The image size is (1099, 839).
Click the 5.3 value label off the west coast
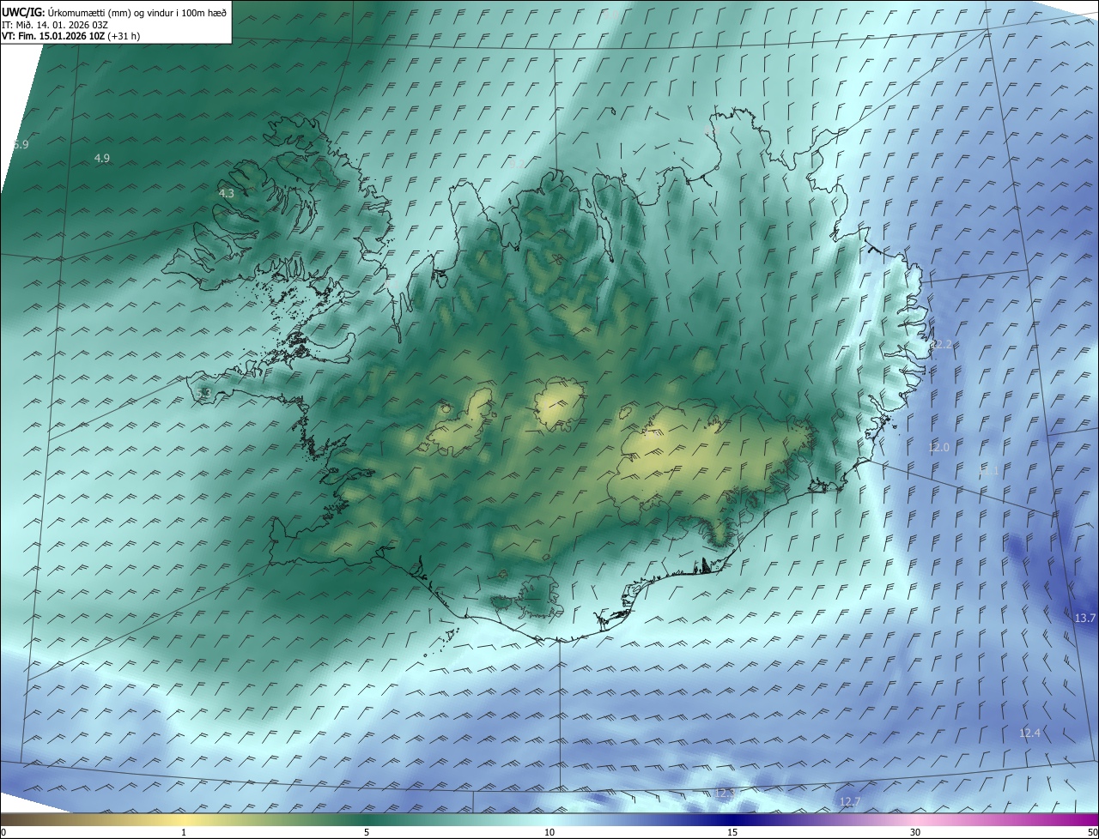pos(203,393)
